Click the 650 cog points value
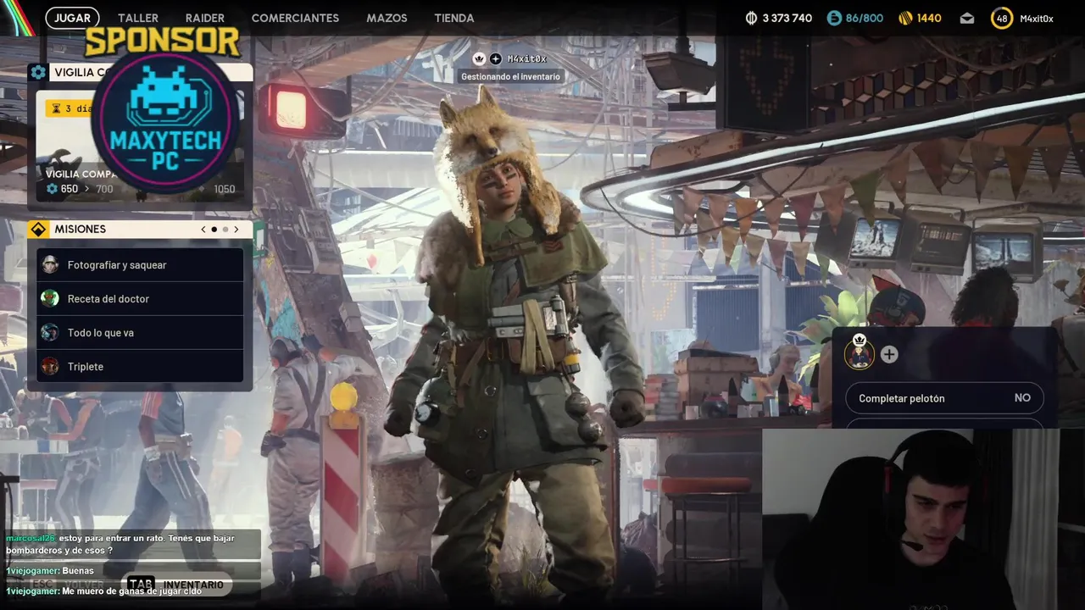This screenshot has width=1085, height=610. coord(69,189)
